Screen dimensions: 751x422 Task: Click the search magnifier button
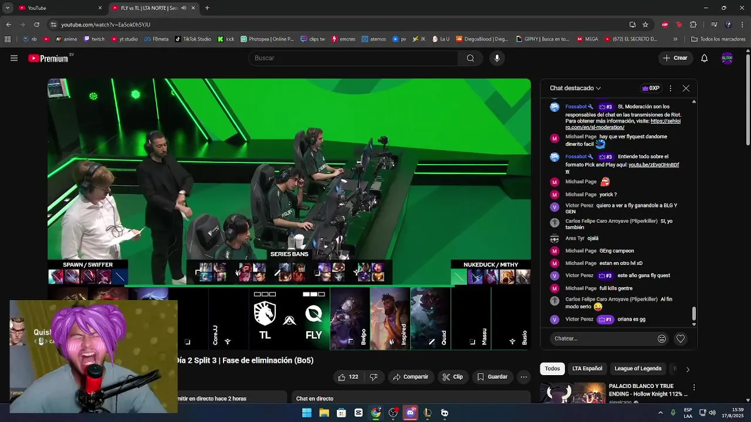click(470, 58)
